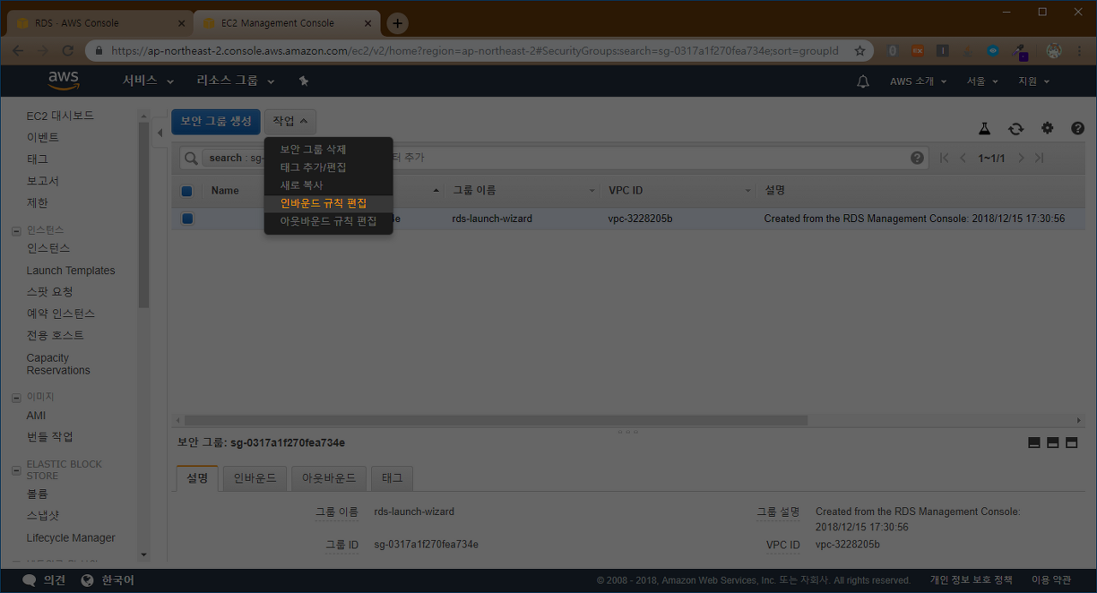The image size is (1097, 593).
Task: Collapse the 이미지 sidebar section
Action: click(x=16, y=398)
